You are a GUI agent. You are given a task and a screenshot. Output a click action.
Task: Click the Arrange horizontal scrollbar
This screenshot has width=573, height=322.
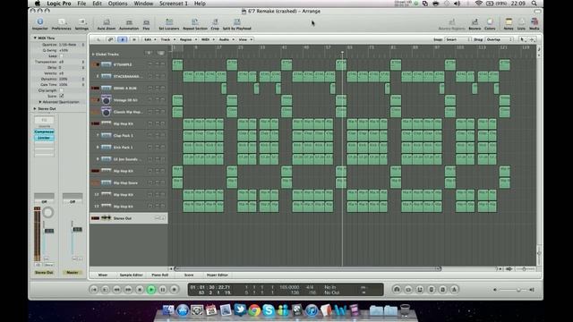[308, 268]
